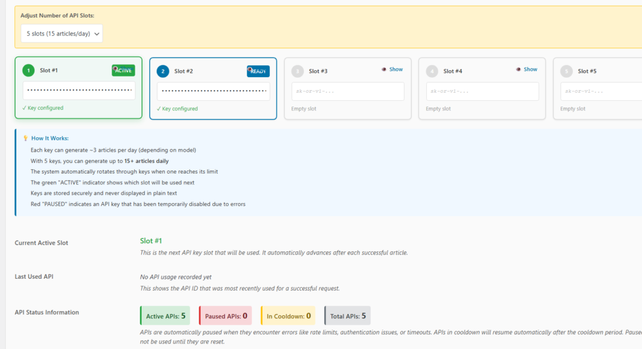
Task: Click the Active APIs status box
Action: click(165, 316)
